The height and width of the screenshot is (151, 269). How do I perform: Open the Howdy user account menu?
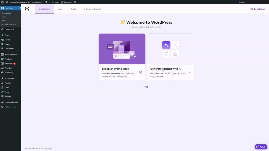(x=242, y=2)
